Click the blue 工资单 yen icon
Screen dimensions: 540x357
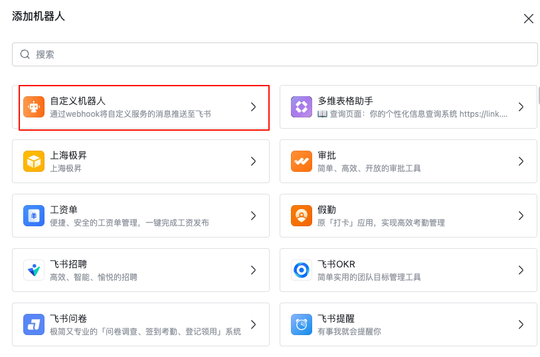pos(34,216)
